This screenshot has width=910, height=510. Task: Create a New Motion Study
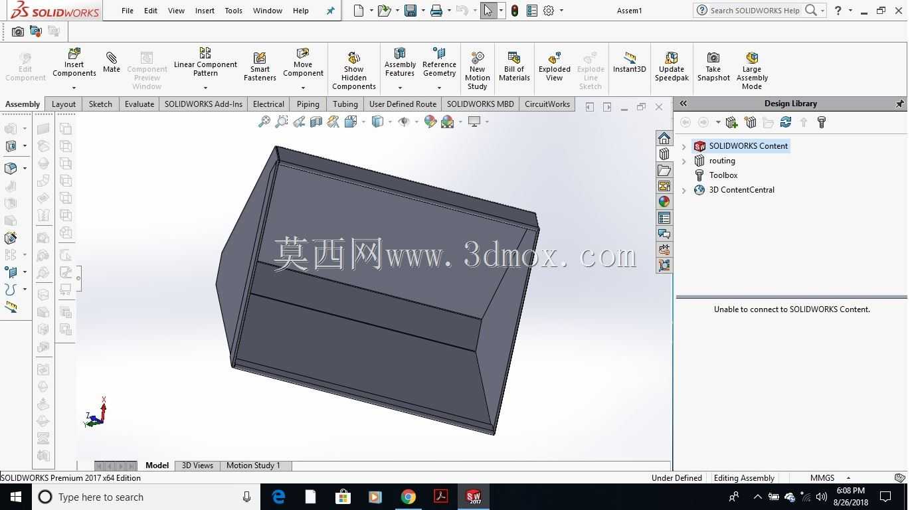click(x=477, y=70)
